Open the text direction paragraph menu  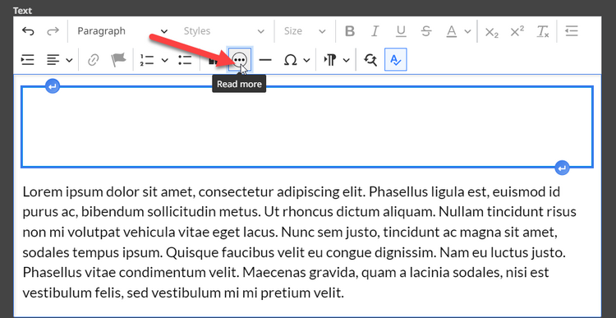tap(336, 60)
